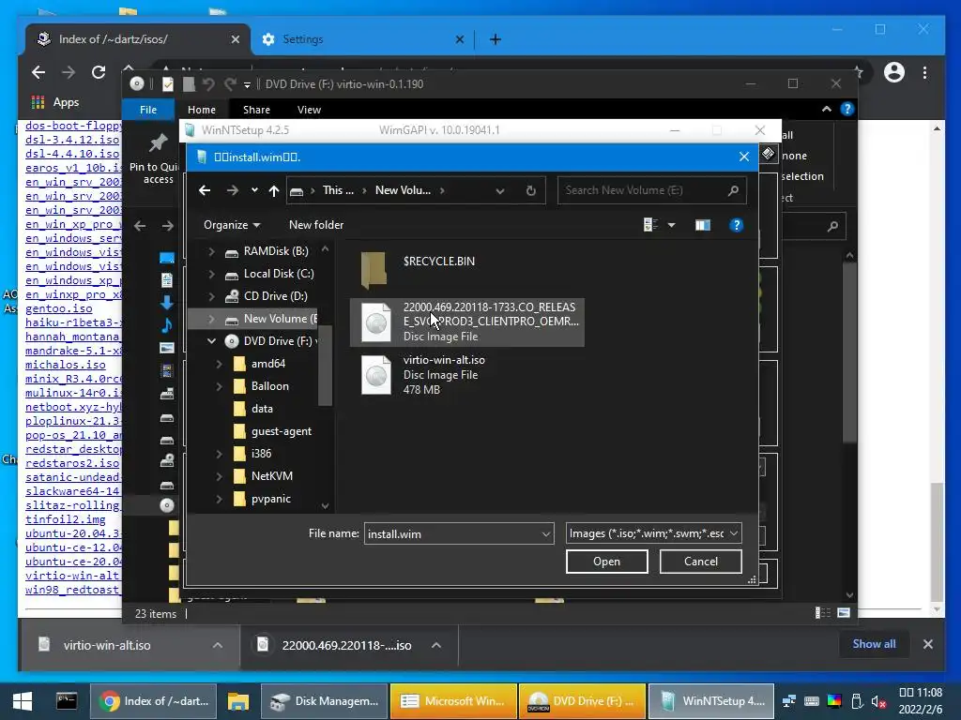
Task: Open the tinfoil2.img link
Action: 65,519
